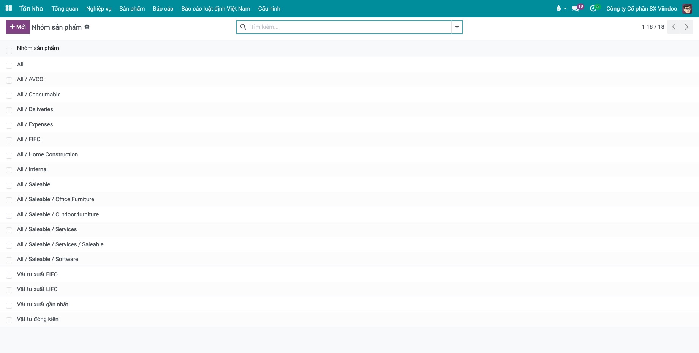Image resolution: width=699 pixels, height=353 pixels.
Task: Open Vật tư xuất FIFO row
Action: click(349, 274)
